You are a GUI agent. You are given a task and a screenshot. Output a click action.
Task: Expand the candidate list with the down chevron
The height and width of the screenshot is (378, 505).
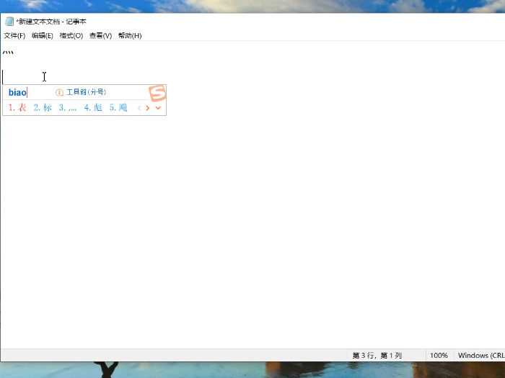coord(158,108)
